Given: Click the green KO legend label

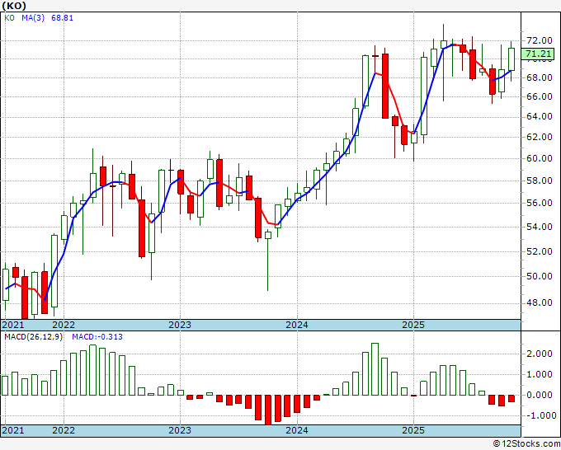Looking at the screenshot, I should [x=9, y=17].
